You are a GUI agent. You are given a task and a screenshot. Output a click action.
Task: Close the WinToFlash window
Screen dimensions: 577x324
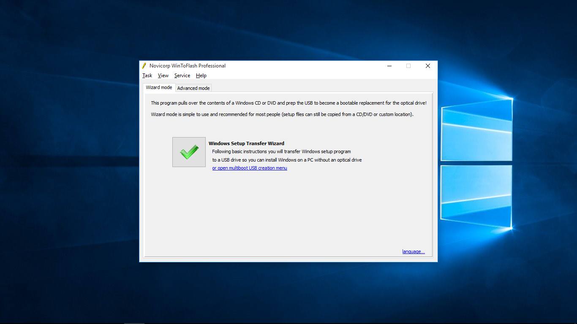pyautogui.click(x=428, y=66)
